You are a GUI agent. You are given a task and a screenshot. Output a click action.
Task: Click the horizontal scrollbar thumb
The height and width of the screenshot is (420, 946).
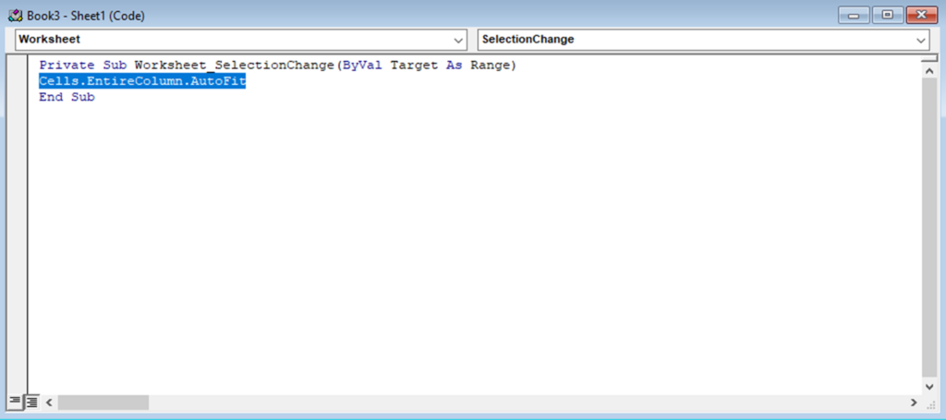pos(102,402)
